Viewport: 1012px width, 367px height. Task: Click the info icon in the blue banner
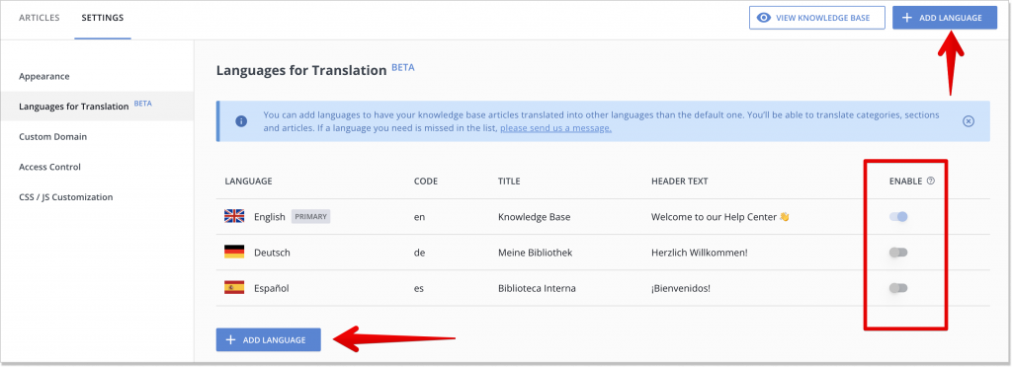click(x=241, y=121)
